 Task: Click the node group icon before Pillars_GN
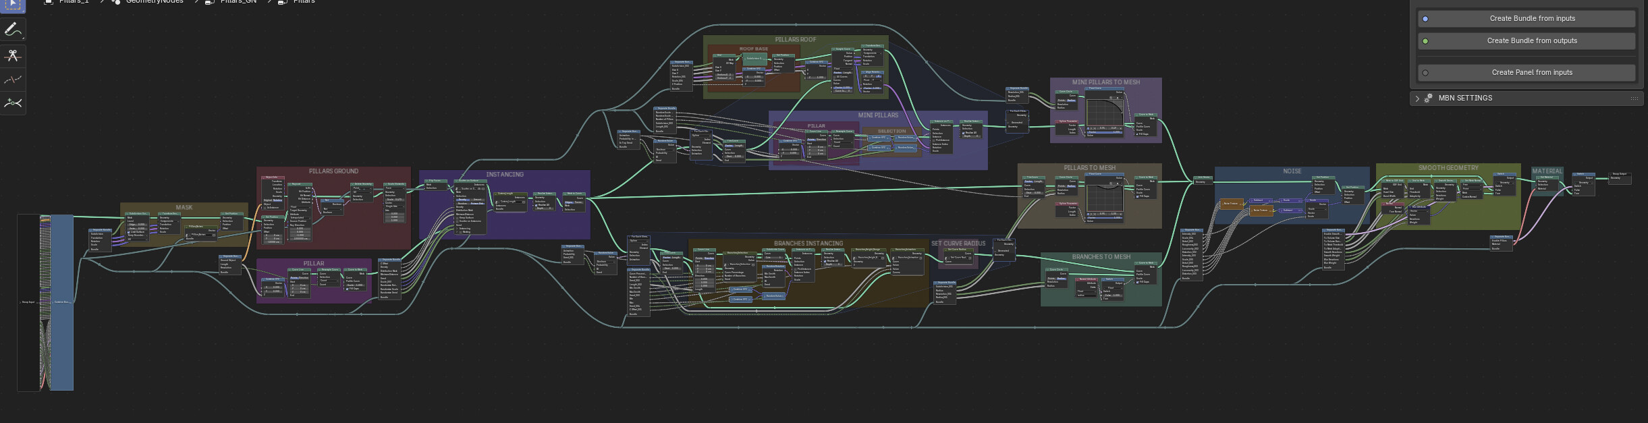[209, 1]
